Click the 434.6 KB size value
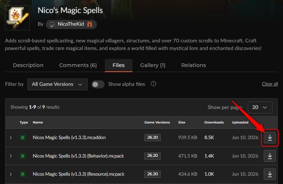Screen dimensions: 283x184 [x=188, y=174]
